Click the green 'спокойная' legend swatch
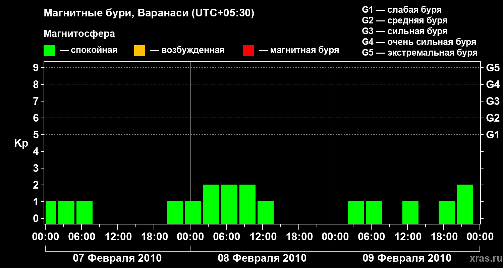The width and height of the screenshot is (503, 268). click(49, 51)
